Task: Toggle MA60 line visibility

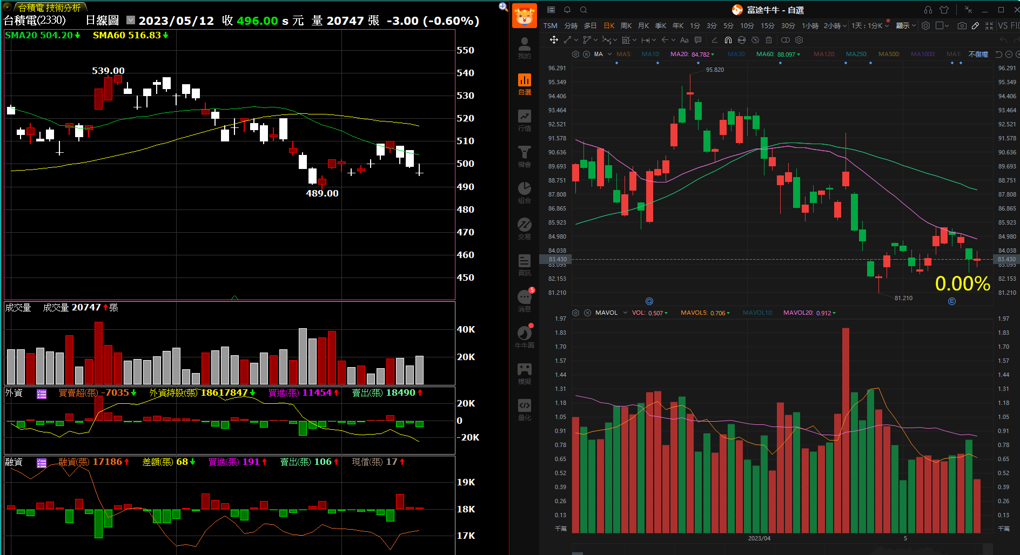Action: click(778, 54)
